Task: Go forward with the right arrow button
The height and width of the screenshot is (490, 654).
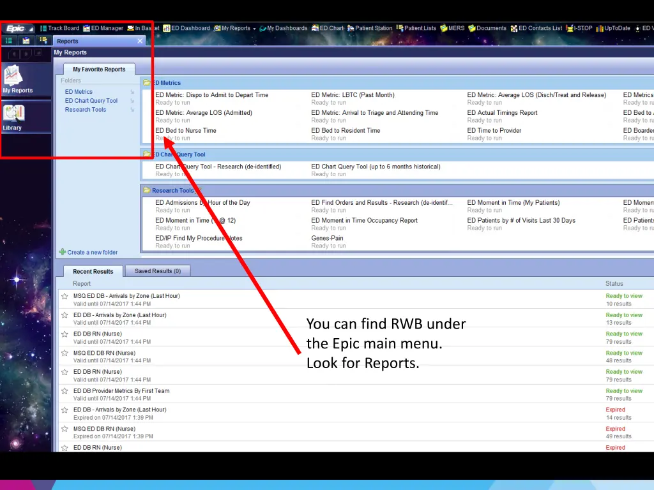Action: (26, 54)
